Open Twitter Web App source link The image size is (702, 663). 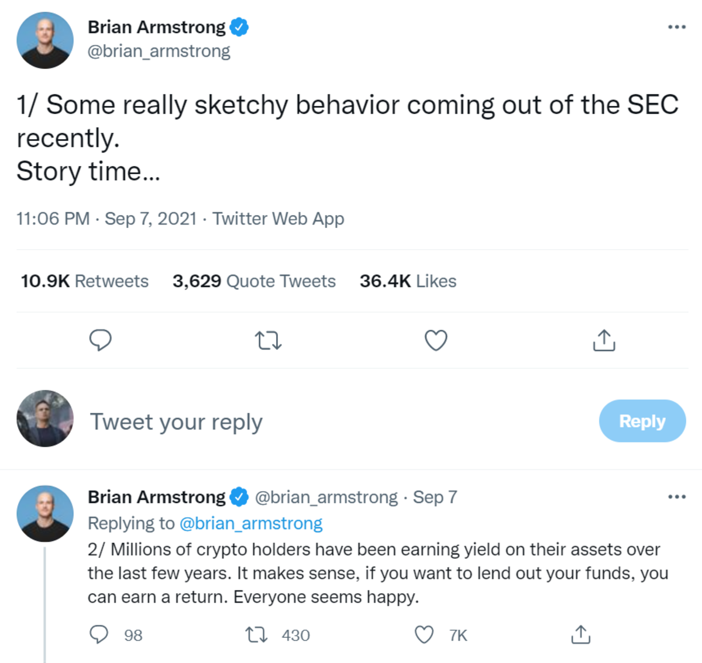coord(278,219)
